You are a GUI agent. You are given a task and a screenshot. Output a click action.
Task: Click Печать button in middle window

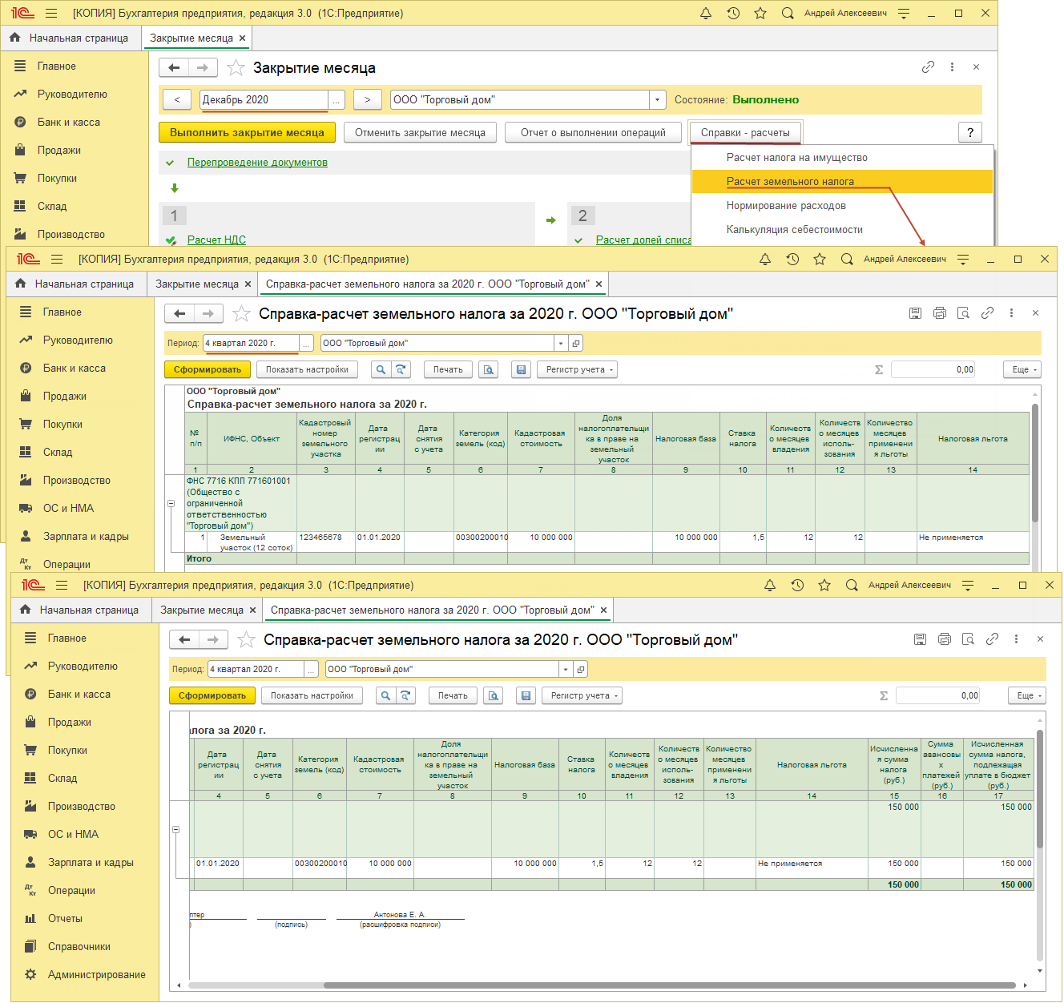448,369
